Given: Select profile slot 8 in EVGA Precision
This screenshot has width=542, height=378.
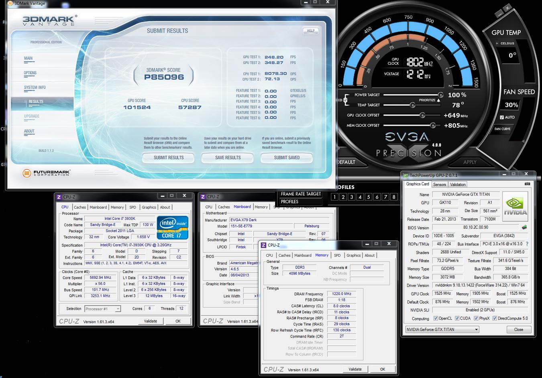Looking at the screenshot, I should point(394,197).
